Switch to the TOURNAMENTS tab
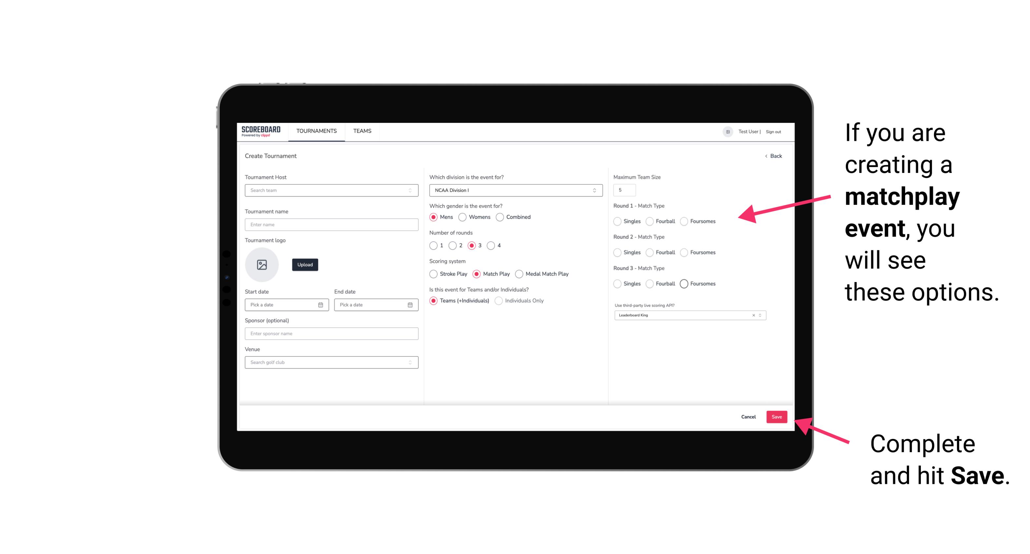1030x554 pixels. pos(316,131)
